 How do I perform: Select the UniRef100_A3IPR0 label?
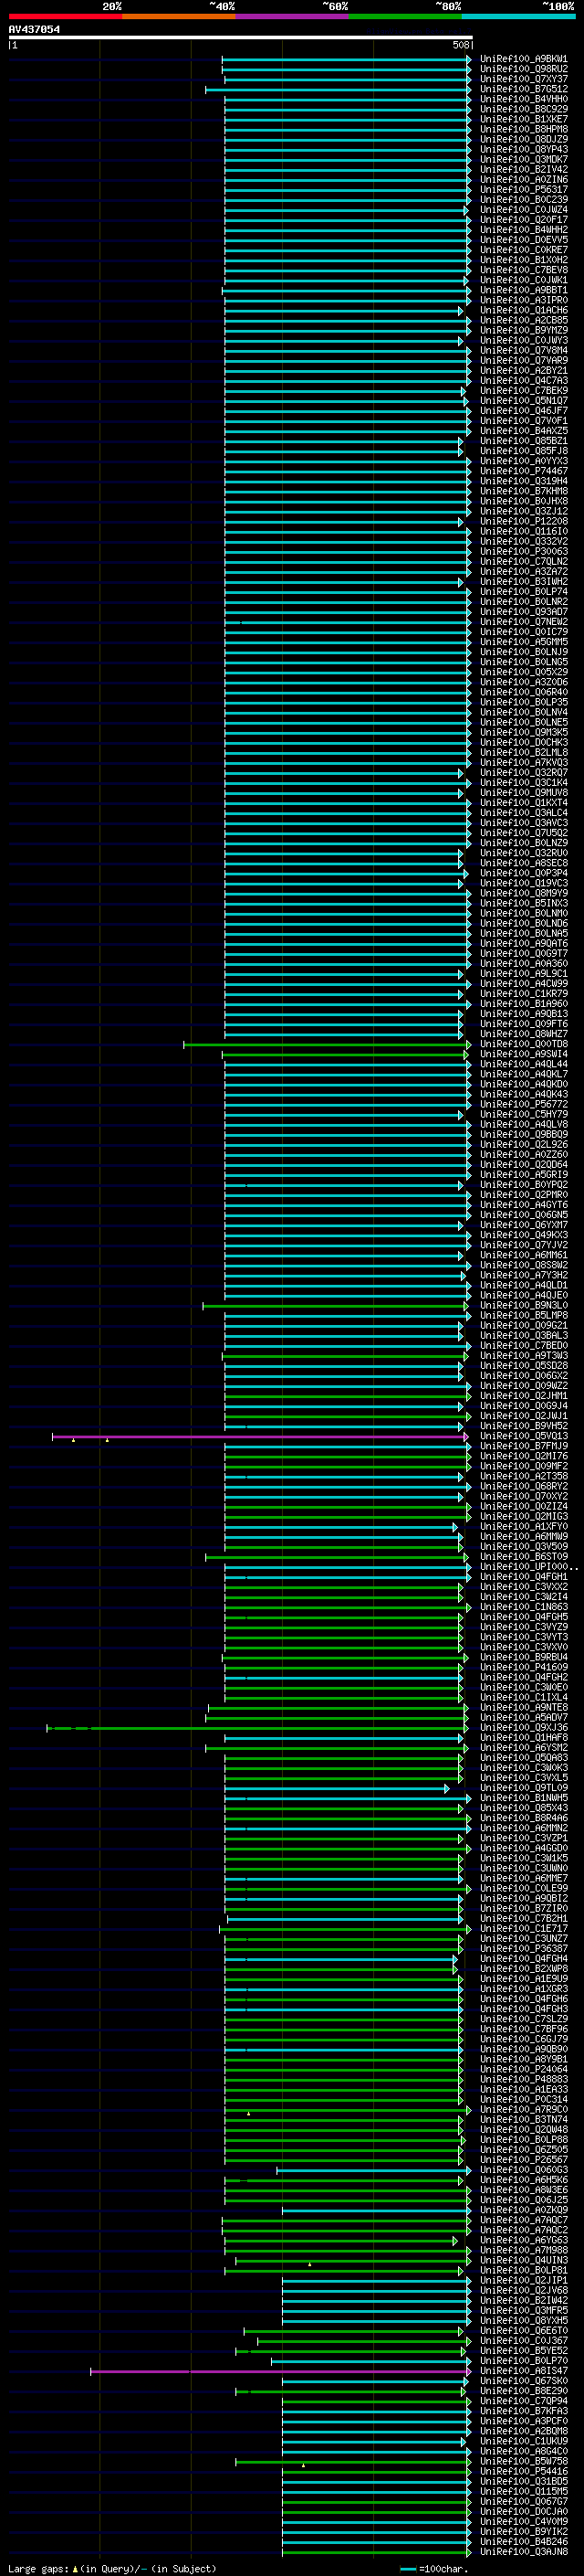click(523, 300)
